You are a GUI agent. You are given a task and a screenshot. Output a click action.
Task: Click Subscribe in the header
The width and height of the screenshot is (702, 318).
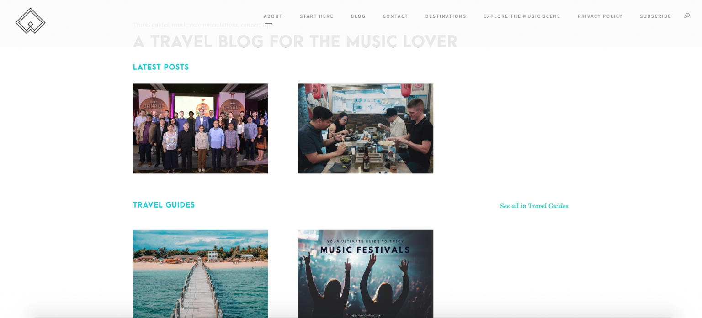pos(655,16)
